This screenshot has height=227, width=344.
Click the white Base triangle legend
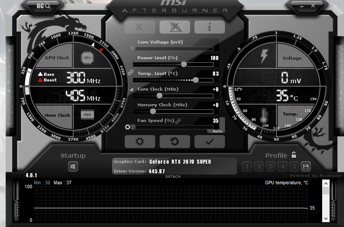click(x=40, y=74)
